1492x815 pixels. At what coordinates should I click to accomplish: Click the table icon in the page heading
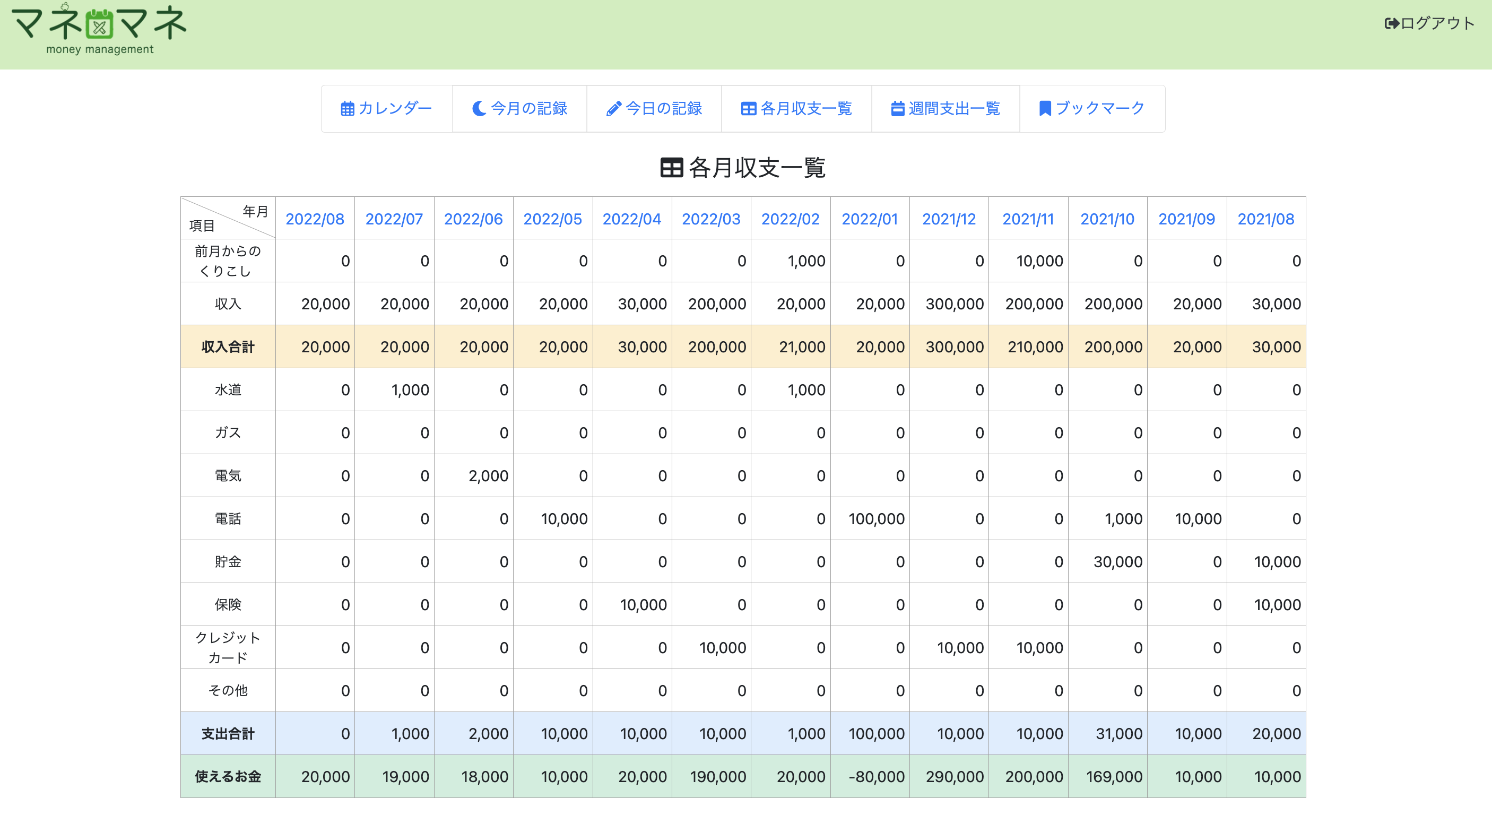click(x=672, y=168)
